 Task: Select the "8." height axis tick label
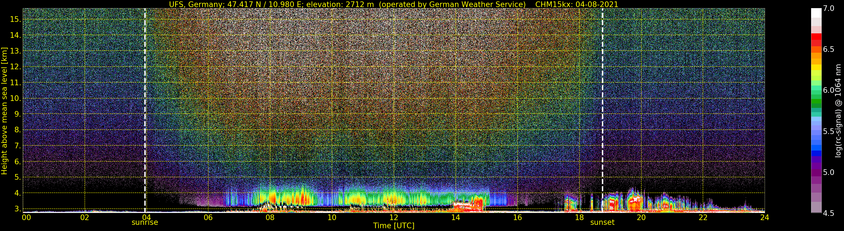tap(18, 130)
